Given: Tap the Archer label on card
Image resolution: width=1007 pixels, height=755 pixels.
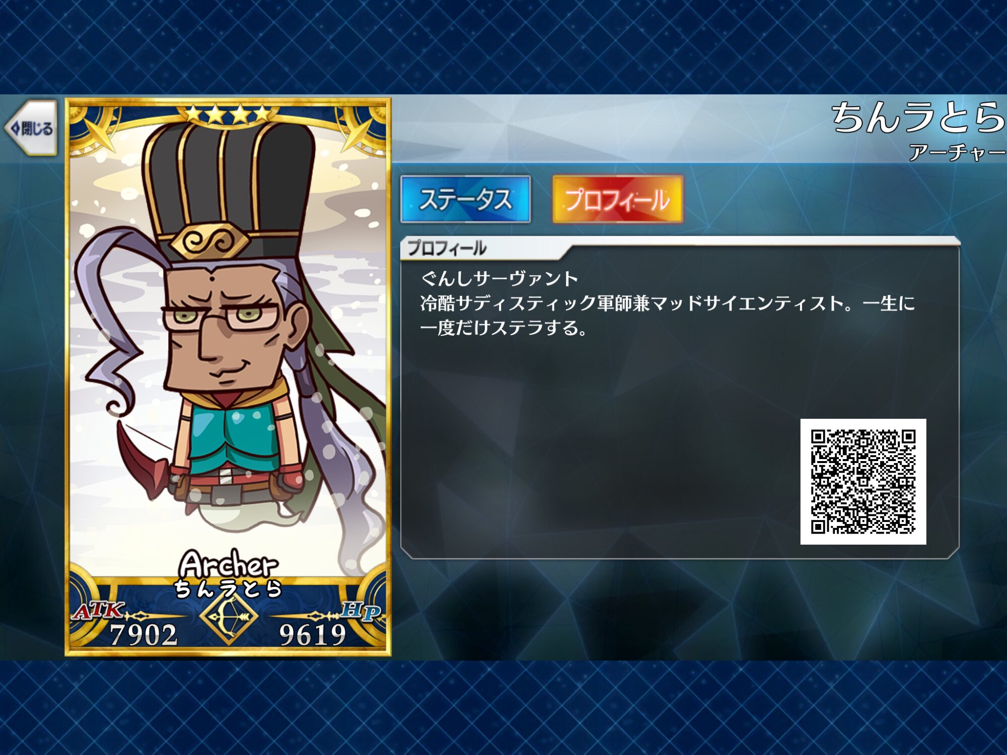Looking at the screenshot, I should tap(228, 564).
